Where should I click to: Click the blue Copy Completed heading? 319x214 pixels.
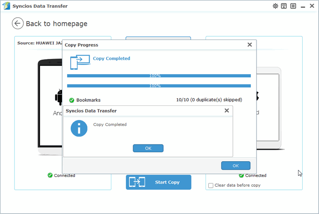point(112,59)
